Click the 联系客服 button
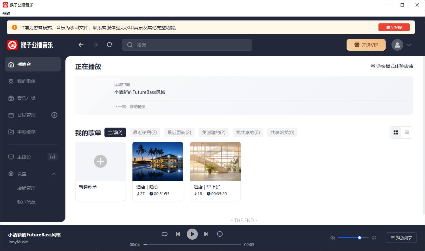Screen dimensions: 425x251 pyautogui.click(x=394, y=27)
